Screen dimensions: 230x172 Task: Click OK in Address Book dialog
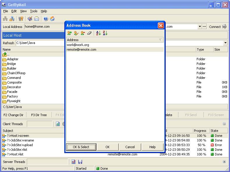[107, 147]
